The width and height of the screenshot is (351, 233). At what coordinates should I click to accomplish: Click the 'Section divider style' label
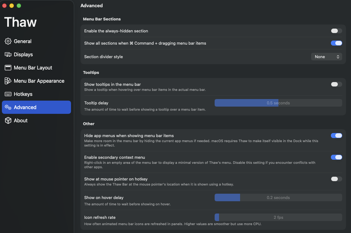click(x=103, y=57)
